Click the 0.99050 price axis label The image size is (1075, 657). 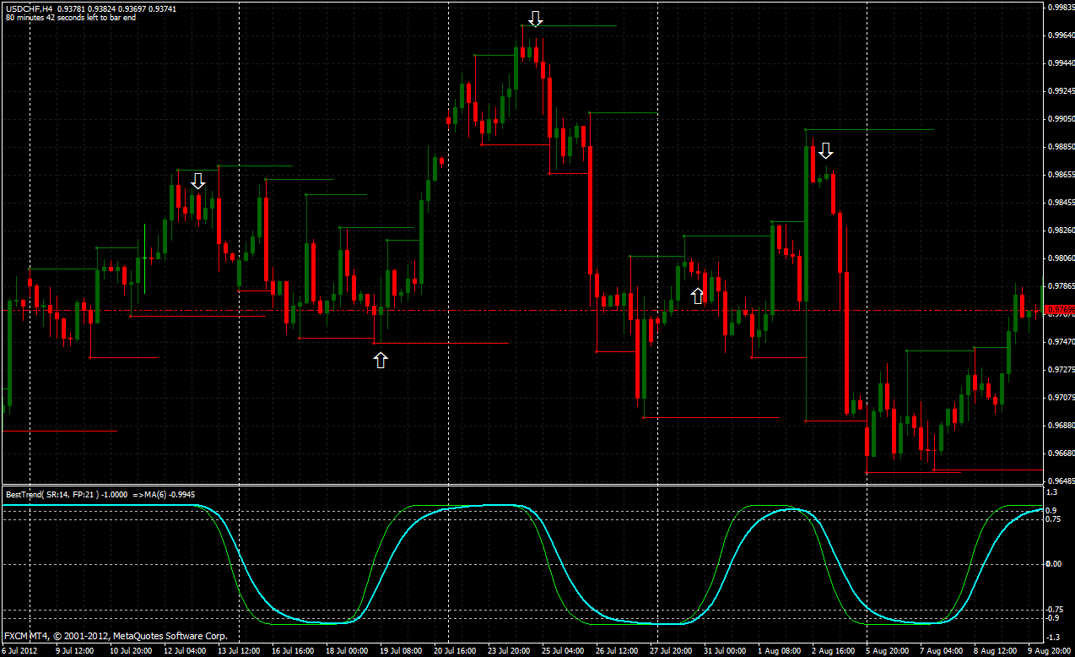(1060, 119)
